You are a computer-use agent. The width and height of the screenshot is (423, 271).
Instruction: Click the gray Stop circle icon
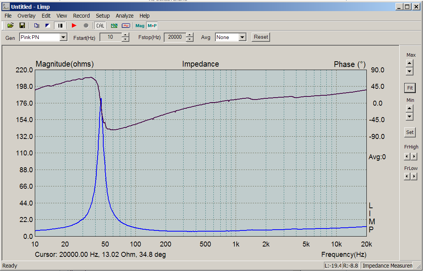(86, 26)
